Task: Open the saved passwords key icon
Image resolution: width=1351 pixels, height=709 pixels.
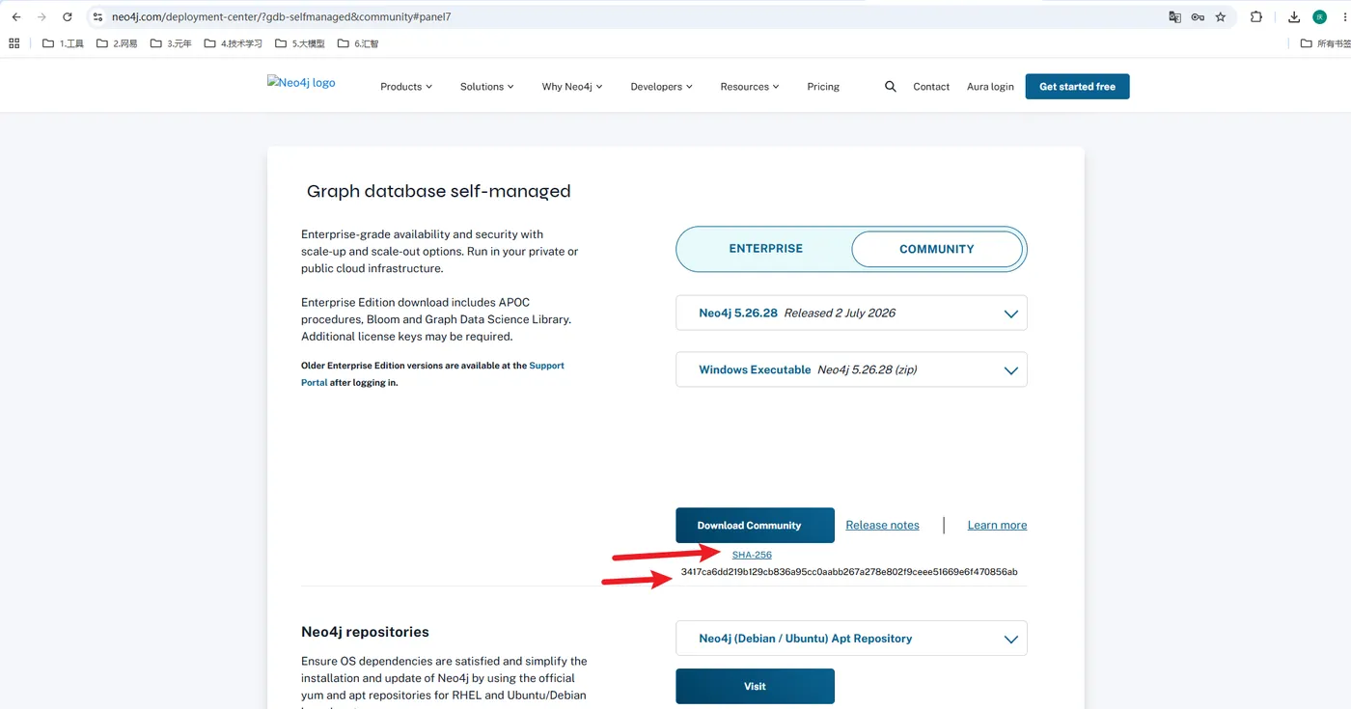Action: click(1198, 17)
